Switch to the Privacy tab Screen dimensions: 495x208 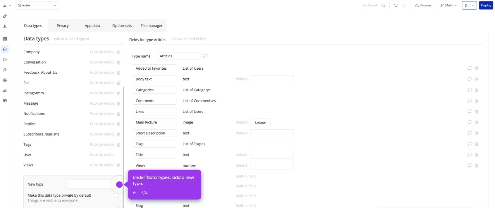pyautogui.click(x=63, y=26)
